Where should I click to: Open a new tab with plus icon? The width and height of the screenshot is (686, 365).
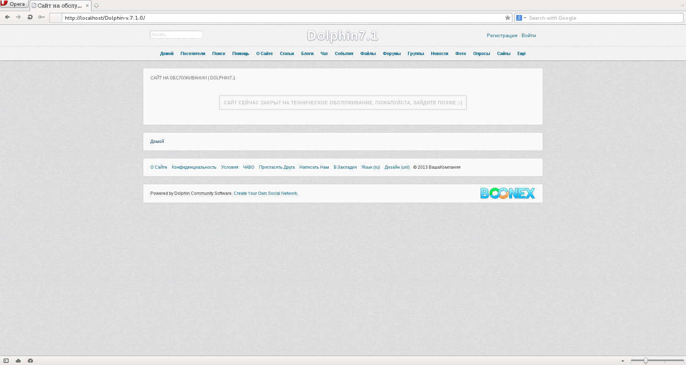(96, 6)
